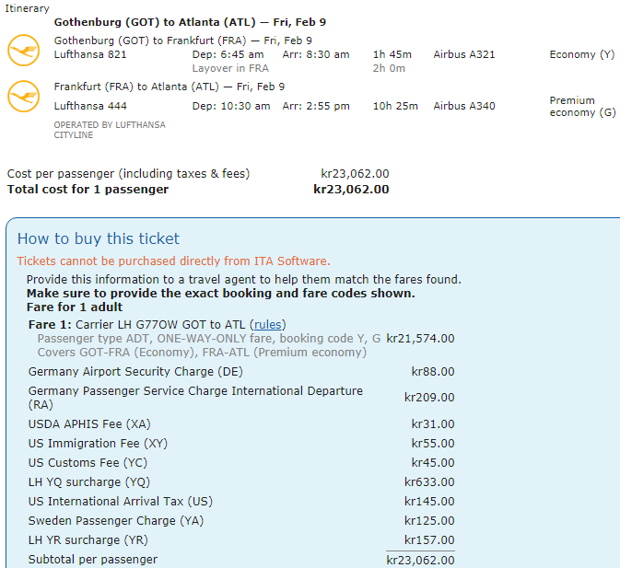Click departure time 'Dep: 10:30 am'

click(231, 106)
